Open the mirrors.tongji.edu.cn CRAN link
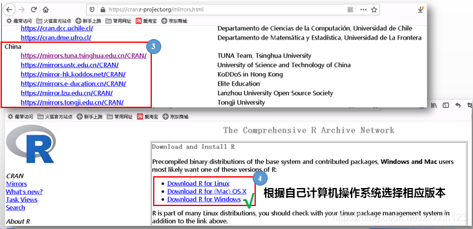 point(72,102)
